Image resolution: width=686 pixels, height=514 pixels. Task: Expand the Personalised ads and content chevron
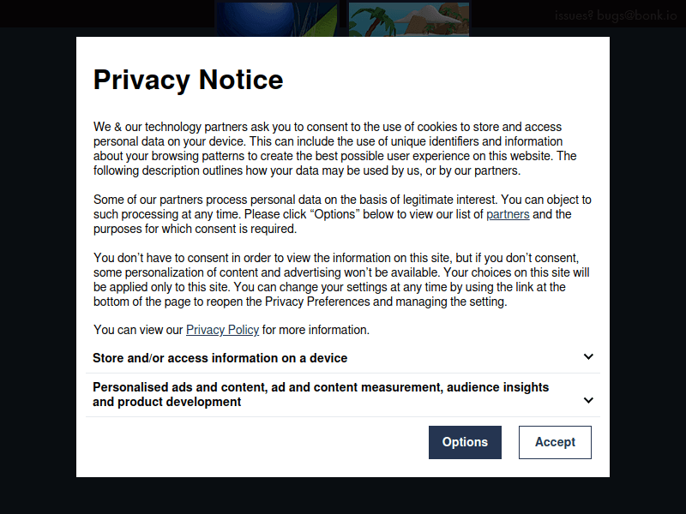[588, 400]
